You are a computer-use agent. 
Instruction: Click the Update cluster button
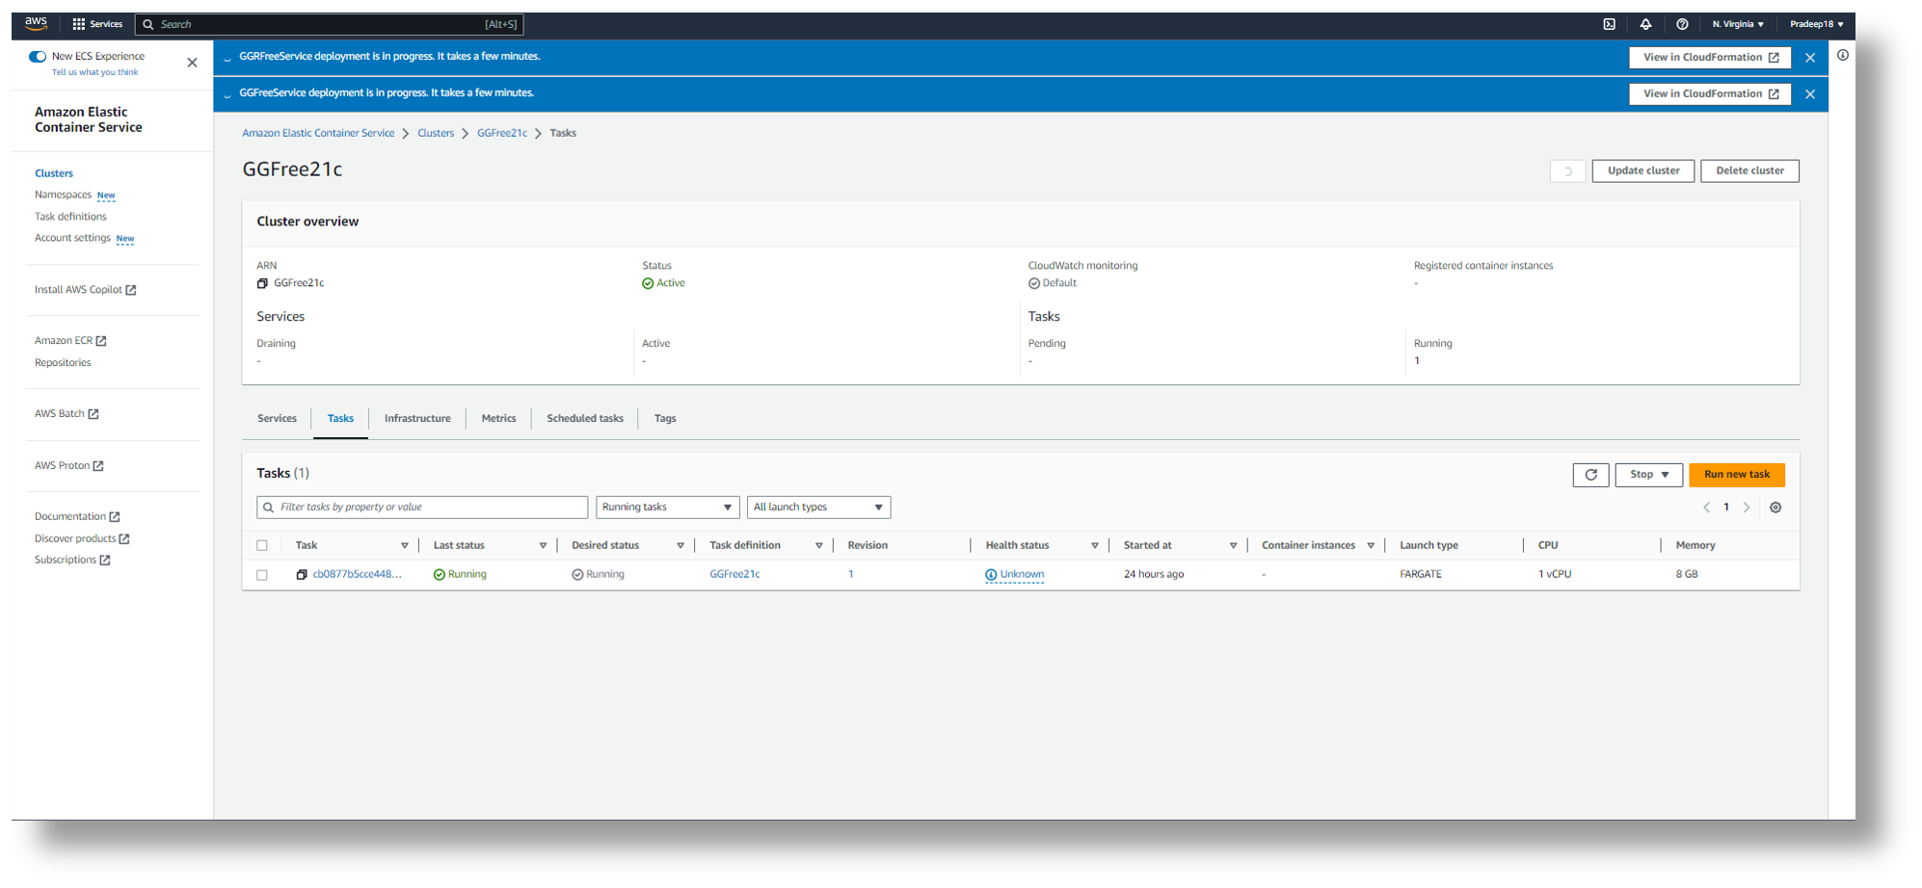point(1643,171)
